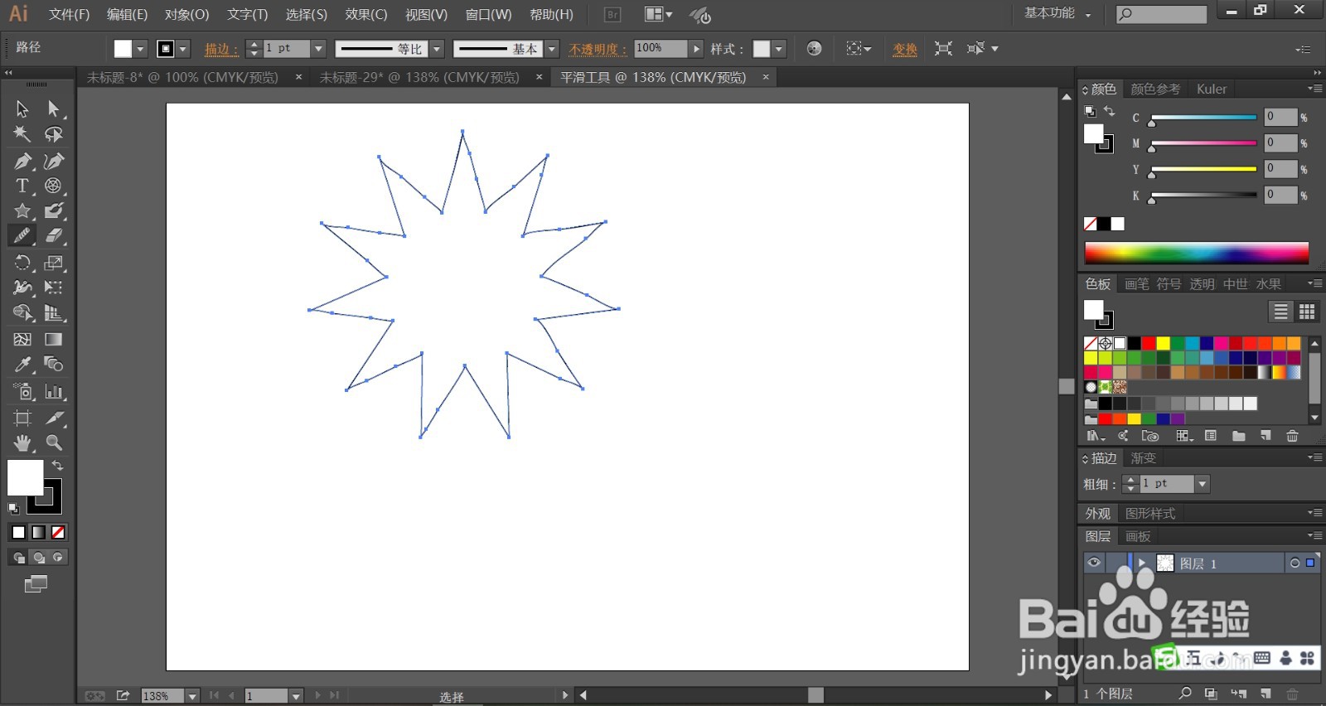Open the 样式 style dropdown
The width and height of the screenshot is (1326, 706).
pyautogui.click(x=779, y=49)
